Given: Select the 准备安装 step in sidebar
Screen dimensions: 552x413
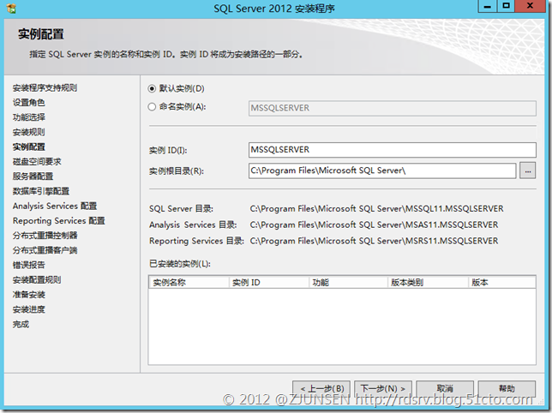Looking at the screenshot, I should (29, 295).
